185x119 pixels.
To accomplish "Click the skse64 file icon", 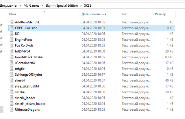I will pyautogui.click(x=12, y=92).
